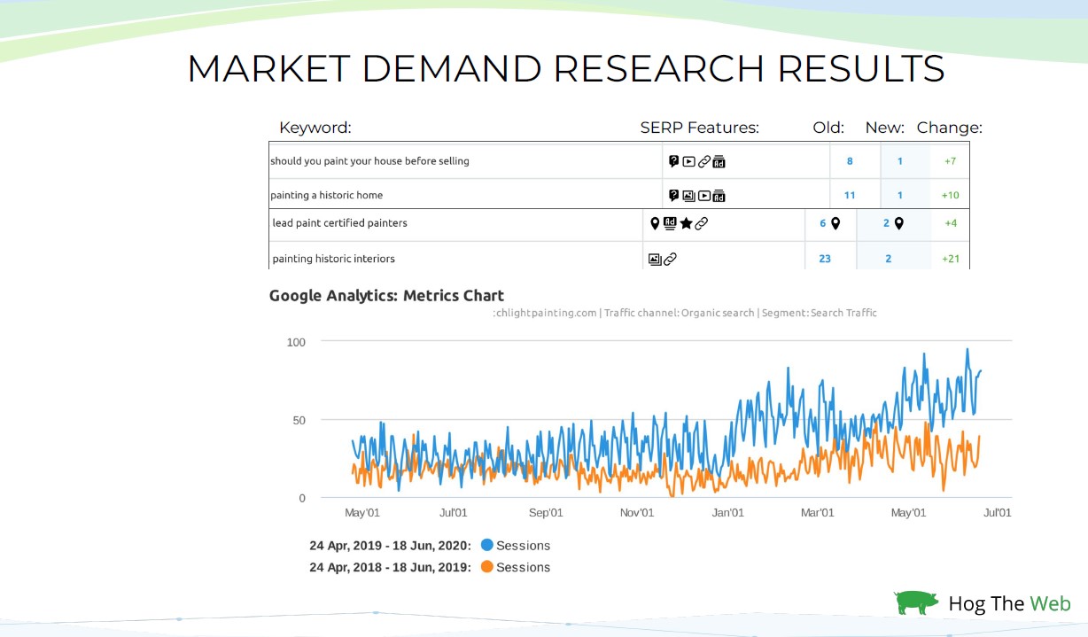Viewport: 1088px width, 637px height.
Task: Click old rank value 11
Action: coord(850,195)
